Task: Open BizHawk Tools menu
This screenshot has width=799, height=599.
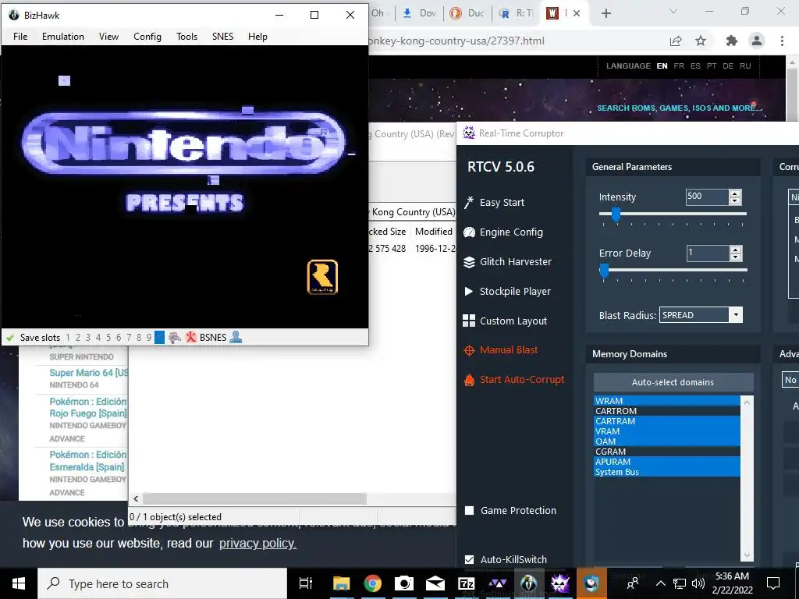Action: pos(186,37)
